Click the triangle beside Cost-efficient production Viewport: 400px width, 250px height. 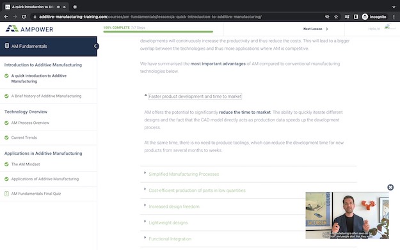(x=145, y=189)
